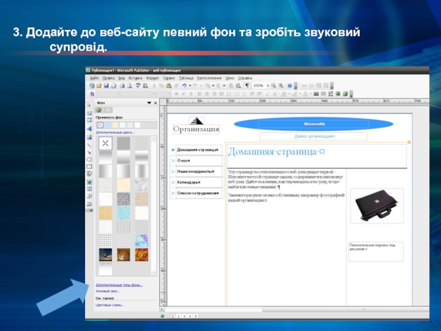Go to page 3 in page navigator
441x331 pixels.
pyautogui.click(x=184, y=316)
